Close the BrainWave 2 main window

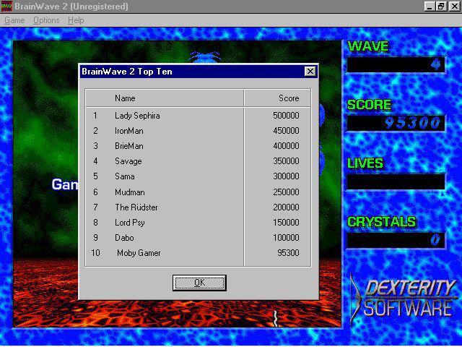454,7
